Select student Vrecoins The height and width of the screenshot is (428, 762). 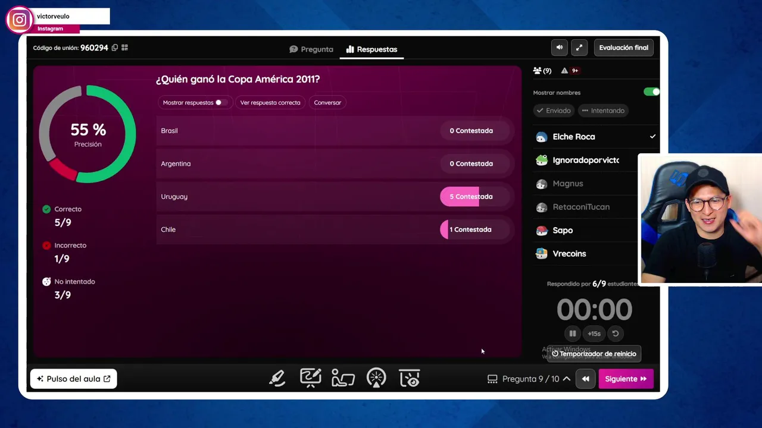tap(586, 253)
